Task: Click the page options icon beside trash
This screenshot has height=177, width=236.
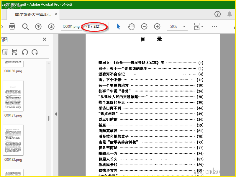Action: click(14, 52)
